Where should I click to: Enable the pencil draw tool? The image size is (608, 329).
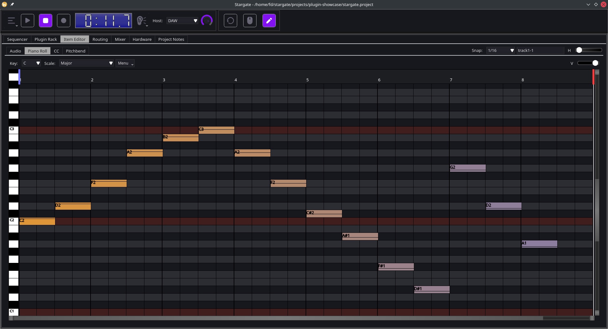coord(269,21)
